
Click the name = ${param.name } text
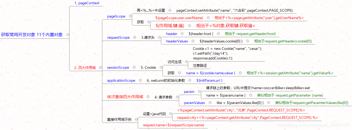(x=225, y=95)
